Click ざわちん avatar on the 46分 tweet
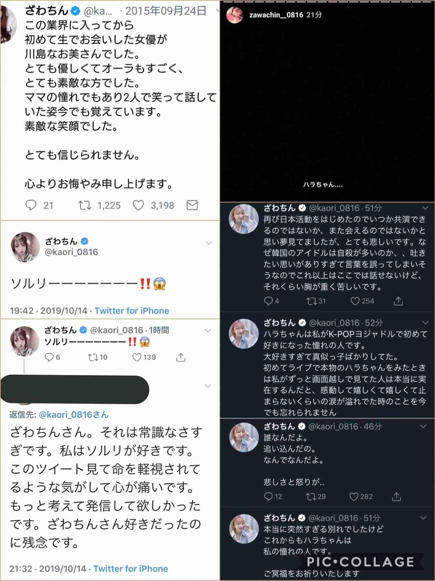The width and height of the screenshot is (435, 581). tap(244, 437)
